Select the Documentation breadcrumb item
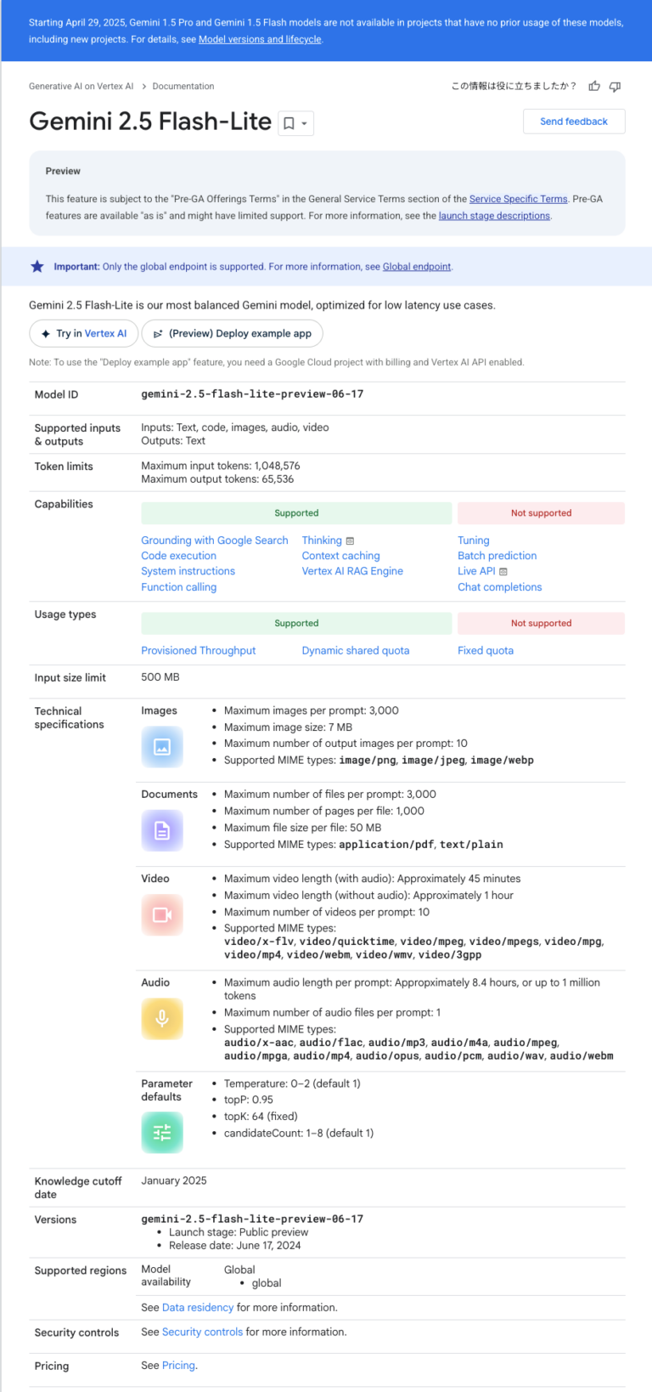This screenshot has width=652, height=1392. [183, 86]
